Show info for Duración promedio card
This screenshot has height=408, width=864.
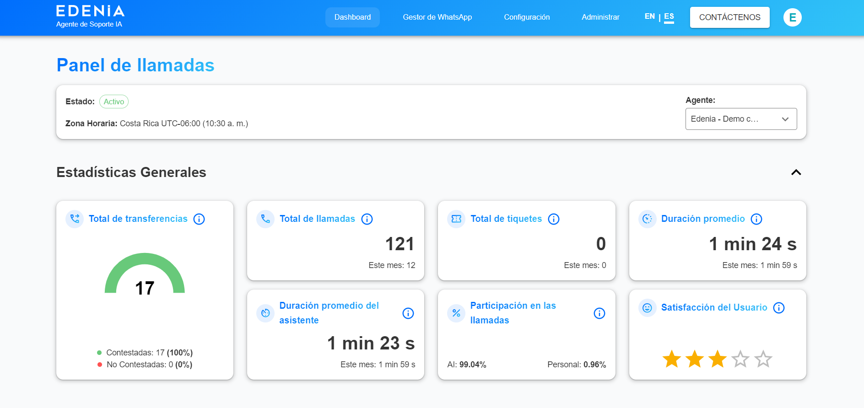point(756,219)
